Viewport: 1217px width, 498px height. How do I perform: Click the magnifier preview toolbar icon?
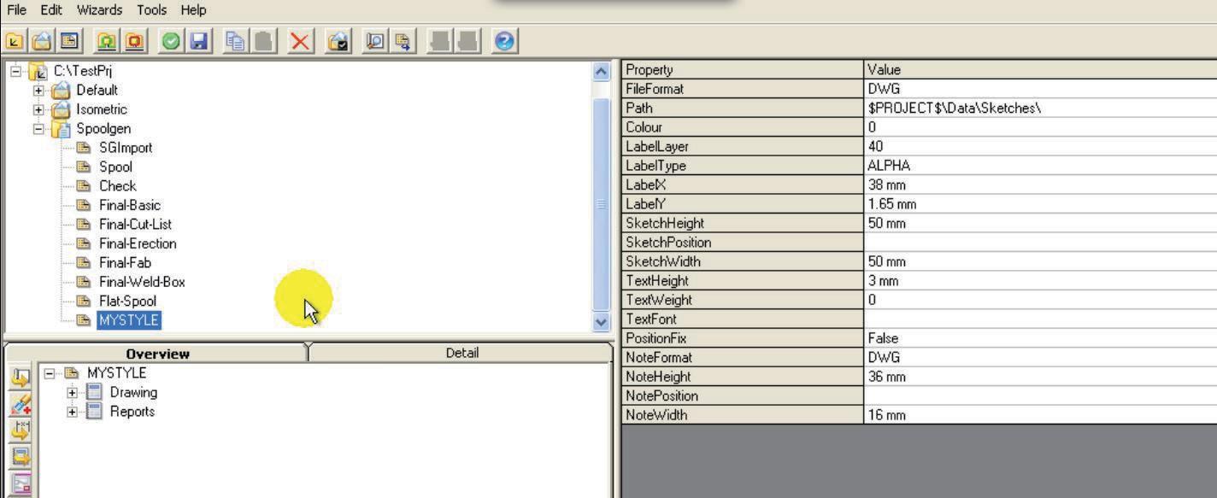click(x=375, y=41)
